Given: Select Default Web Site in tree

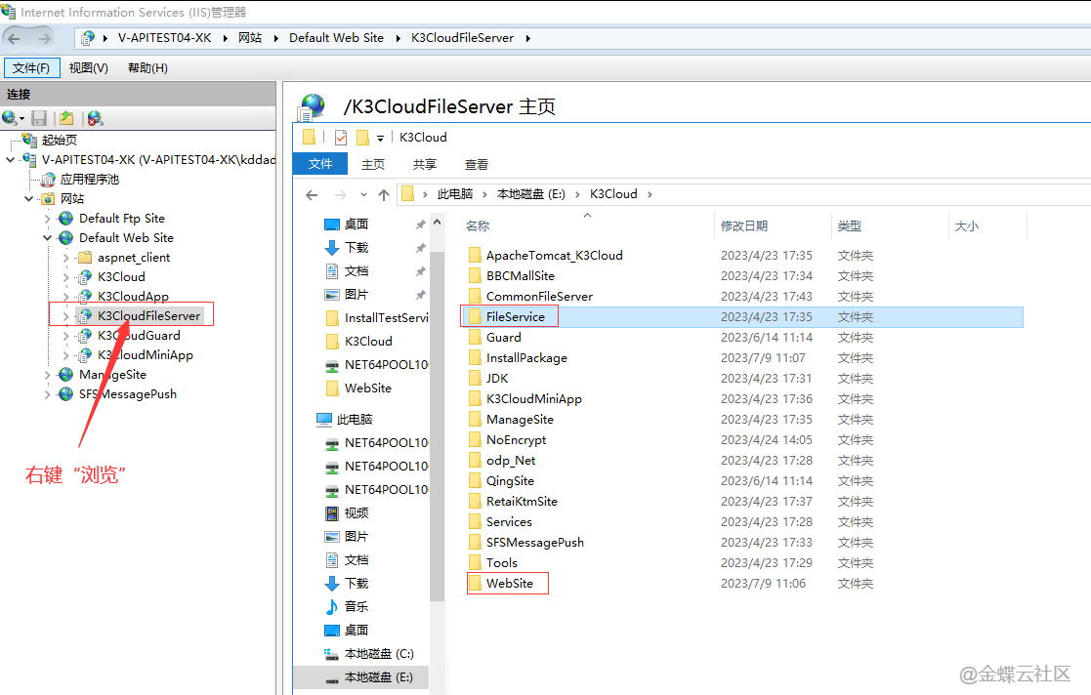Looking at the screenshot, I should coord(126,238).
